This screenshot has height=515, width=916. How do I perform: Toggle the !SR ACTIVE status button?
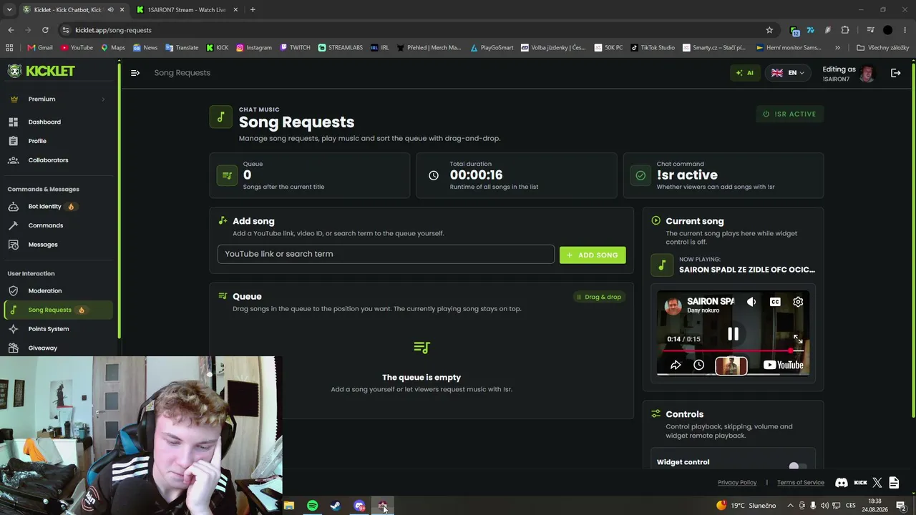[789, 114]
